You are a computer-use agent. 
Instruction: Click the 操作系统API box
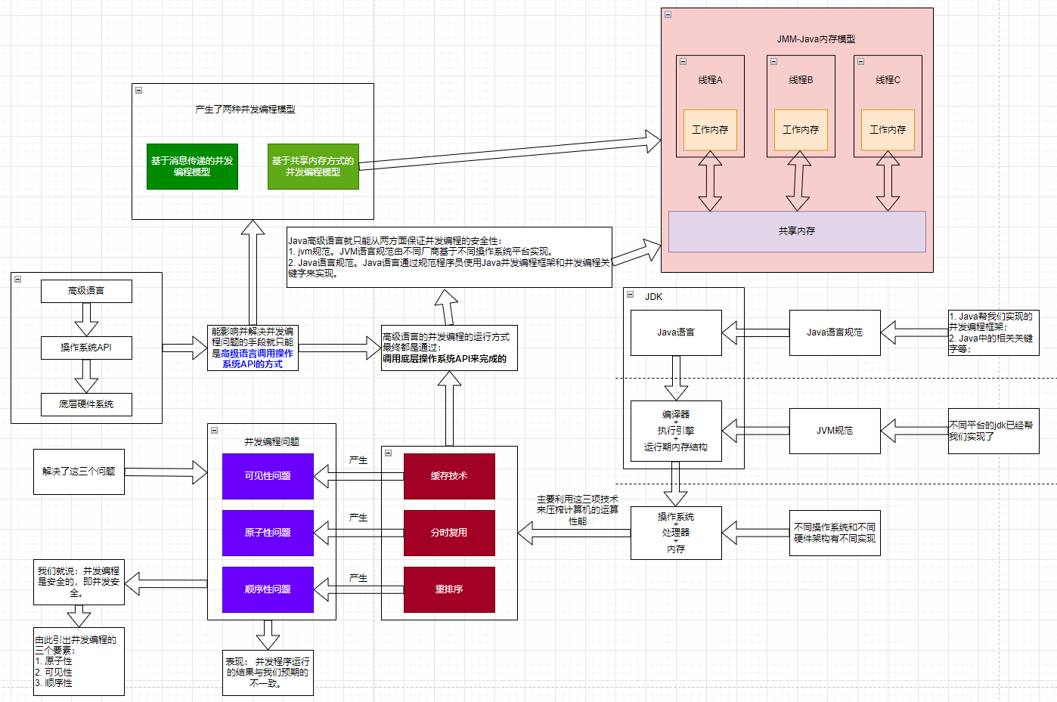pyautogui.click(x=86, y=348)
